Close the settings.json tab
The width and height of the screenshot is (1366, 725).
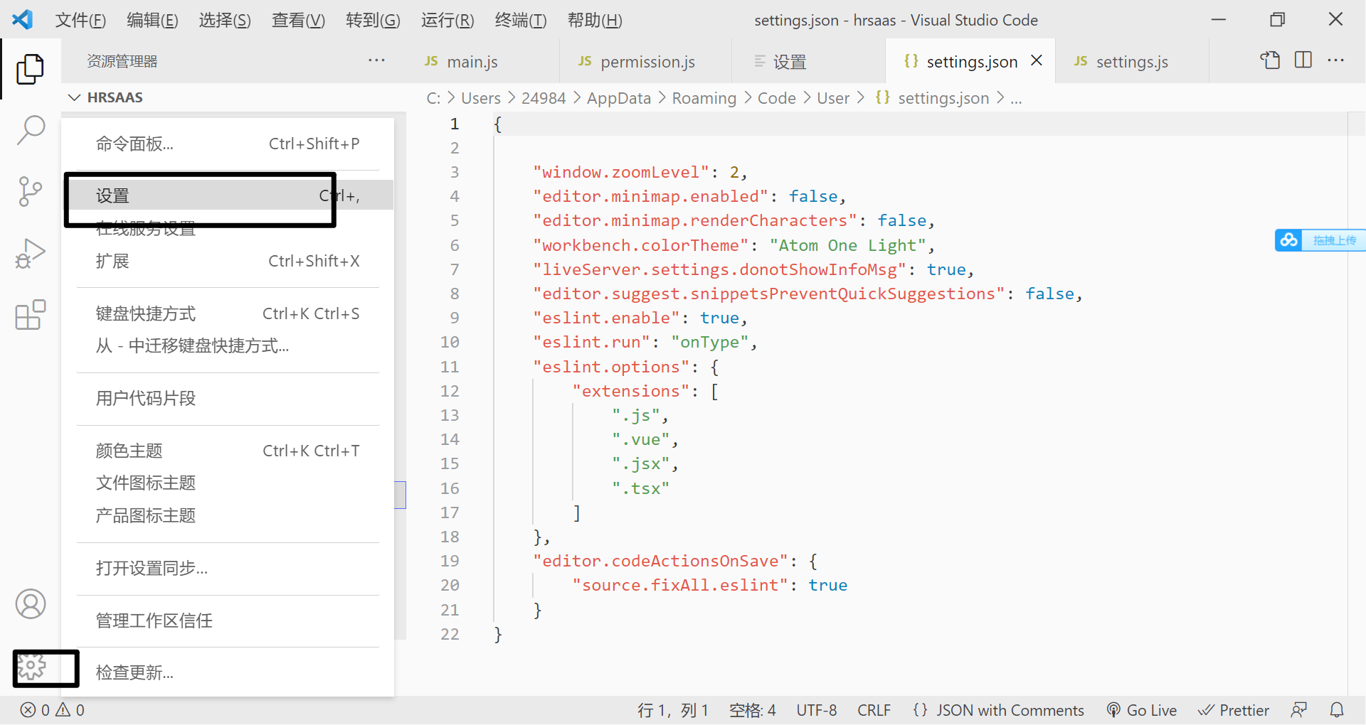click(x=1037, y=60)
